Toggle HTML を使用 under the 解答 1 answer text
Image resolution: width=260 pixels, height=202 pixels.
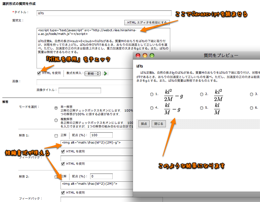click(63, 151)
